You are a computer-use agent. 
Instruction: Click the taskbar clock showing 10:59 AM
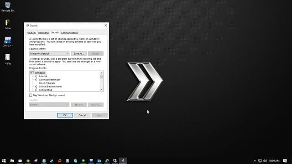(274, 161)
